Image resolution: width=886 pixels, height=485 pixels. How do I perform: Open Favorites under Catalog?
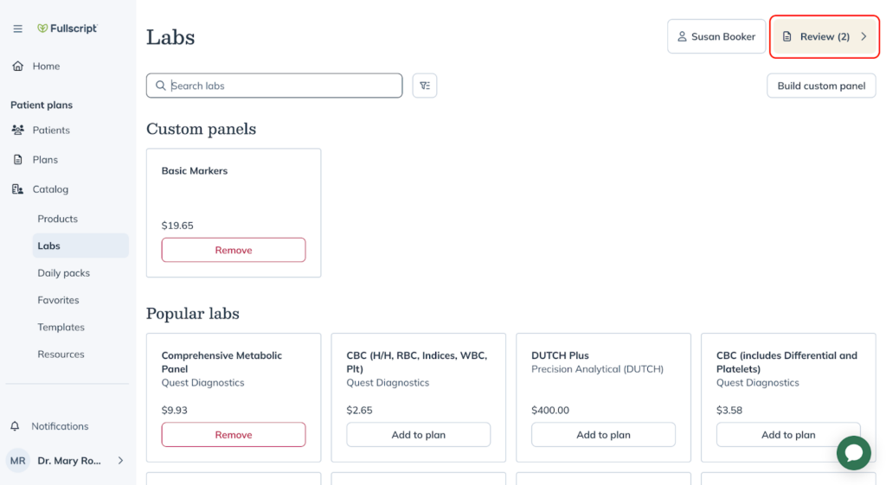58,300
